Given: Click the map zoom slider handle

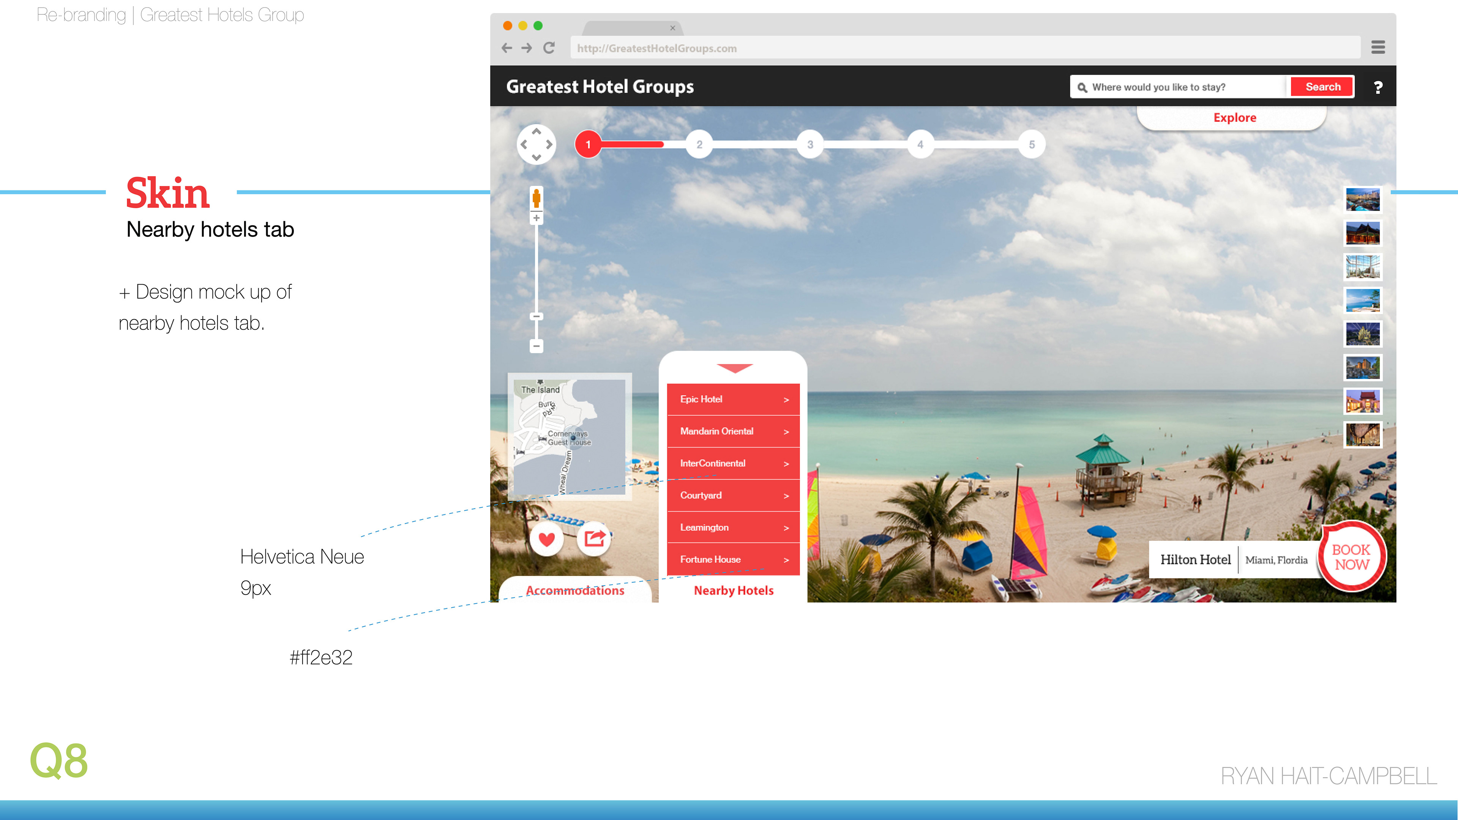Looking at the screenshot, I should tap(536, 317).
